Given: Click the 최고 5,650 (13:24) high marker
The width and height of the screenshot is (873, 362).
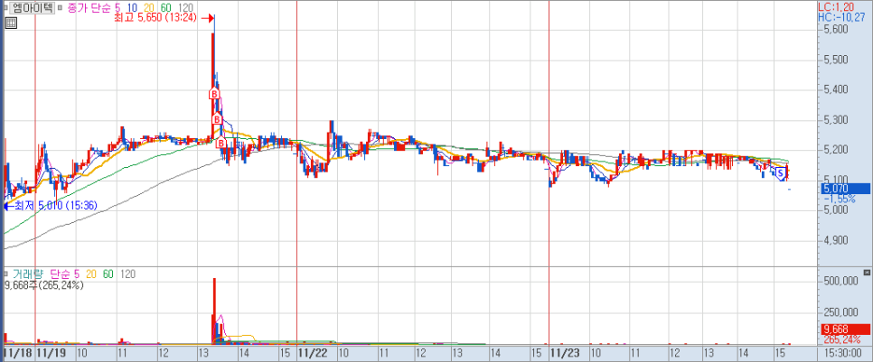Looking at the screenshot, I should pos(157,18).
